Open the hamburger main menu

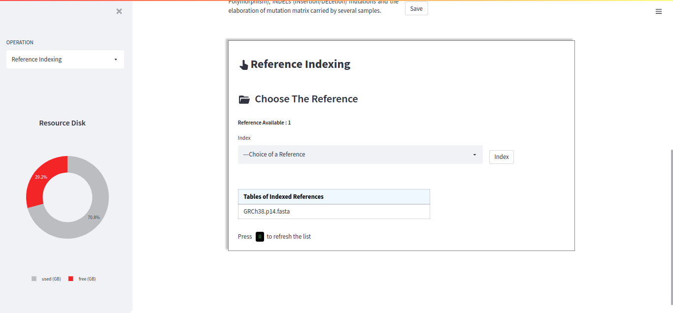[659, 11]
